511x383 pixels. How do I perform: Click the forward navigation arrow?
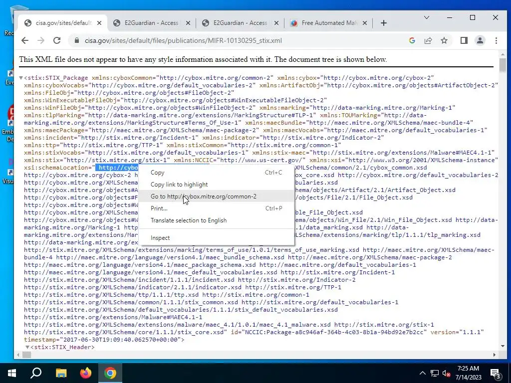(x=41, y=40)
